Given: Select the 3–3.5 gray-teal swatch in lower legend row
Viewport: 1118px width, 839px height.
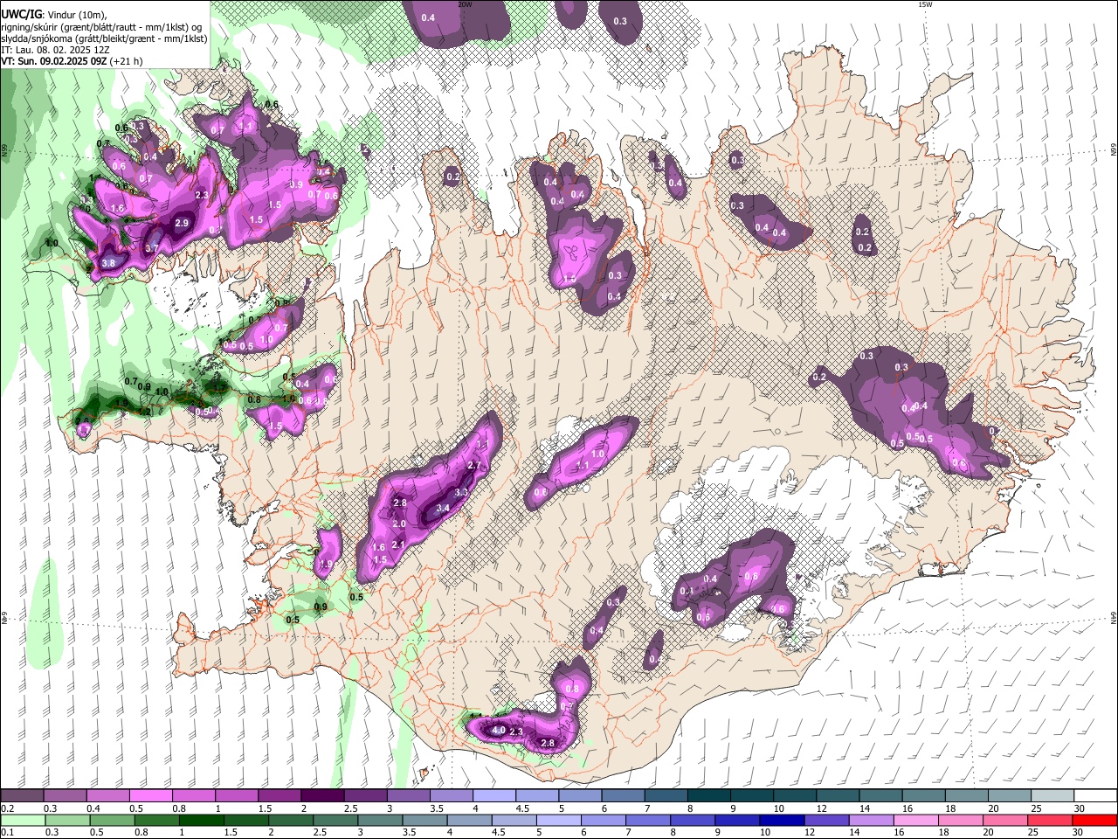Looking at the screenshot, I should tap(380, 820).
